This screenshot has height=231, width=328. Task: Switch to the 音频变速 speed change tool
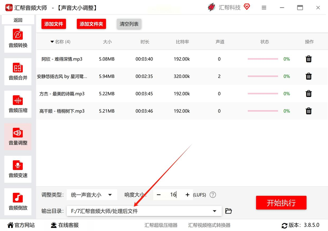18,169
